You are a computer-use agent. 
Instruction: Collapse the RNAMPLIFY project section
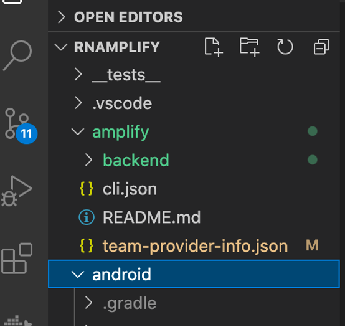(x=61, y=47)
